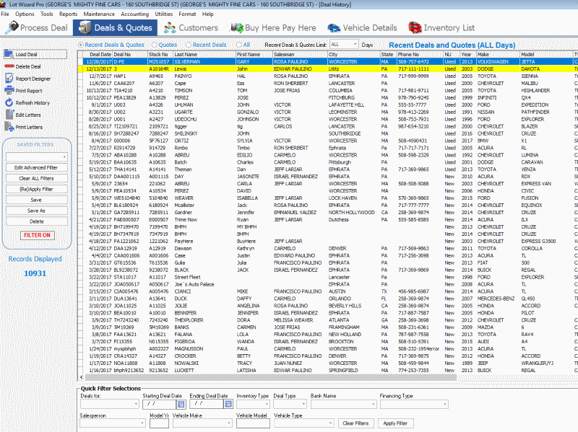Image resolution: width=578 pixels, height=432 pixels.
Task: Select the Quotes radio button
Action: (x=155, y=45)
